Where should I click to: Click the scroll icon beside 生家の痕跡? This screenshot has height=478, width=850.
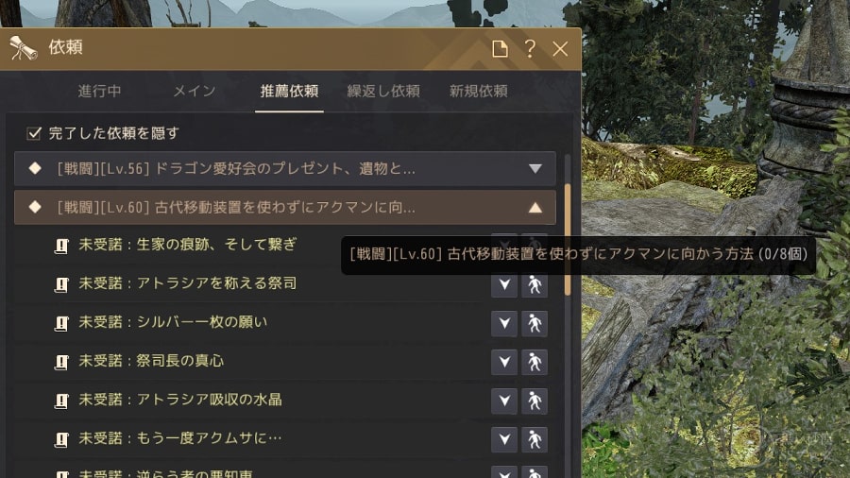(x=61, y=246)
